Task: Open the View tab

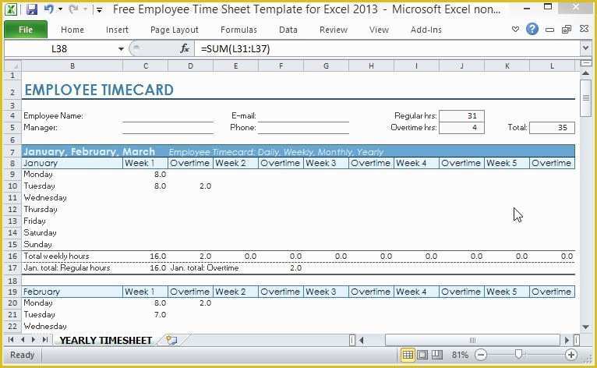Action: [x=379, y=30]
